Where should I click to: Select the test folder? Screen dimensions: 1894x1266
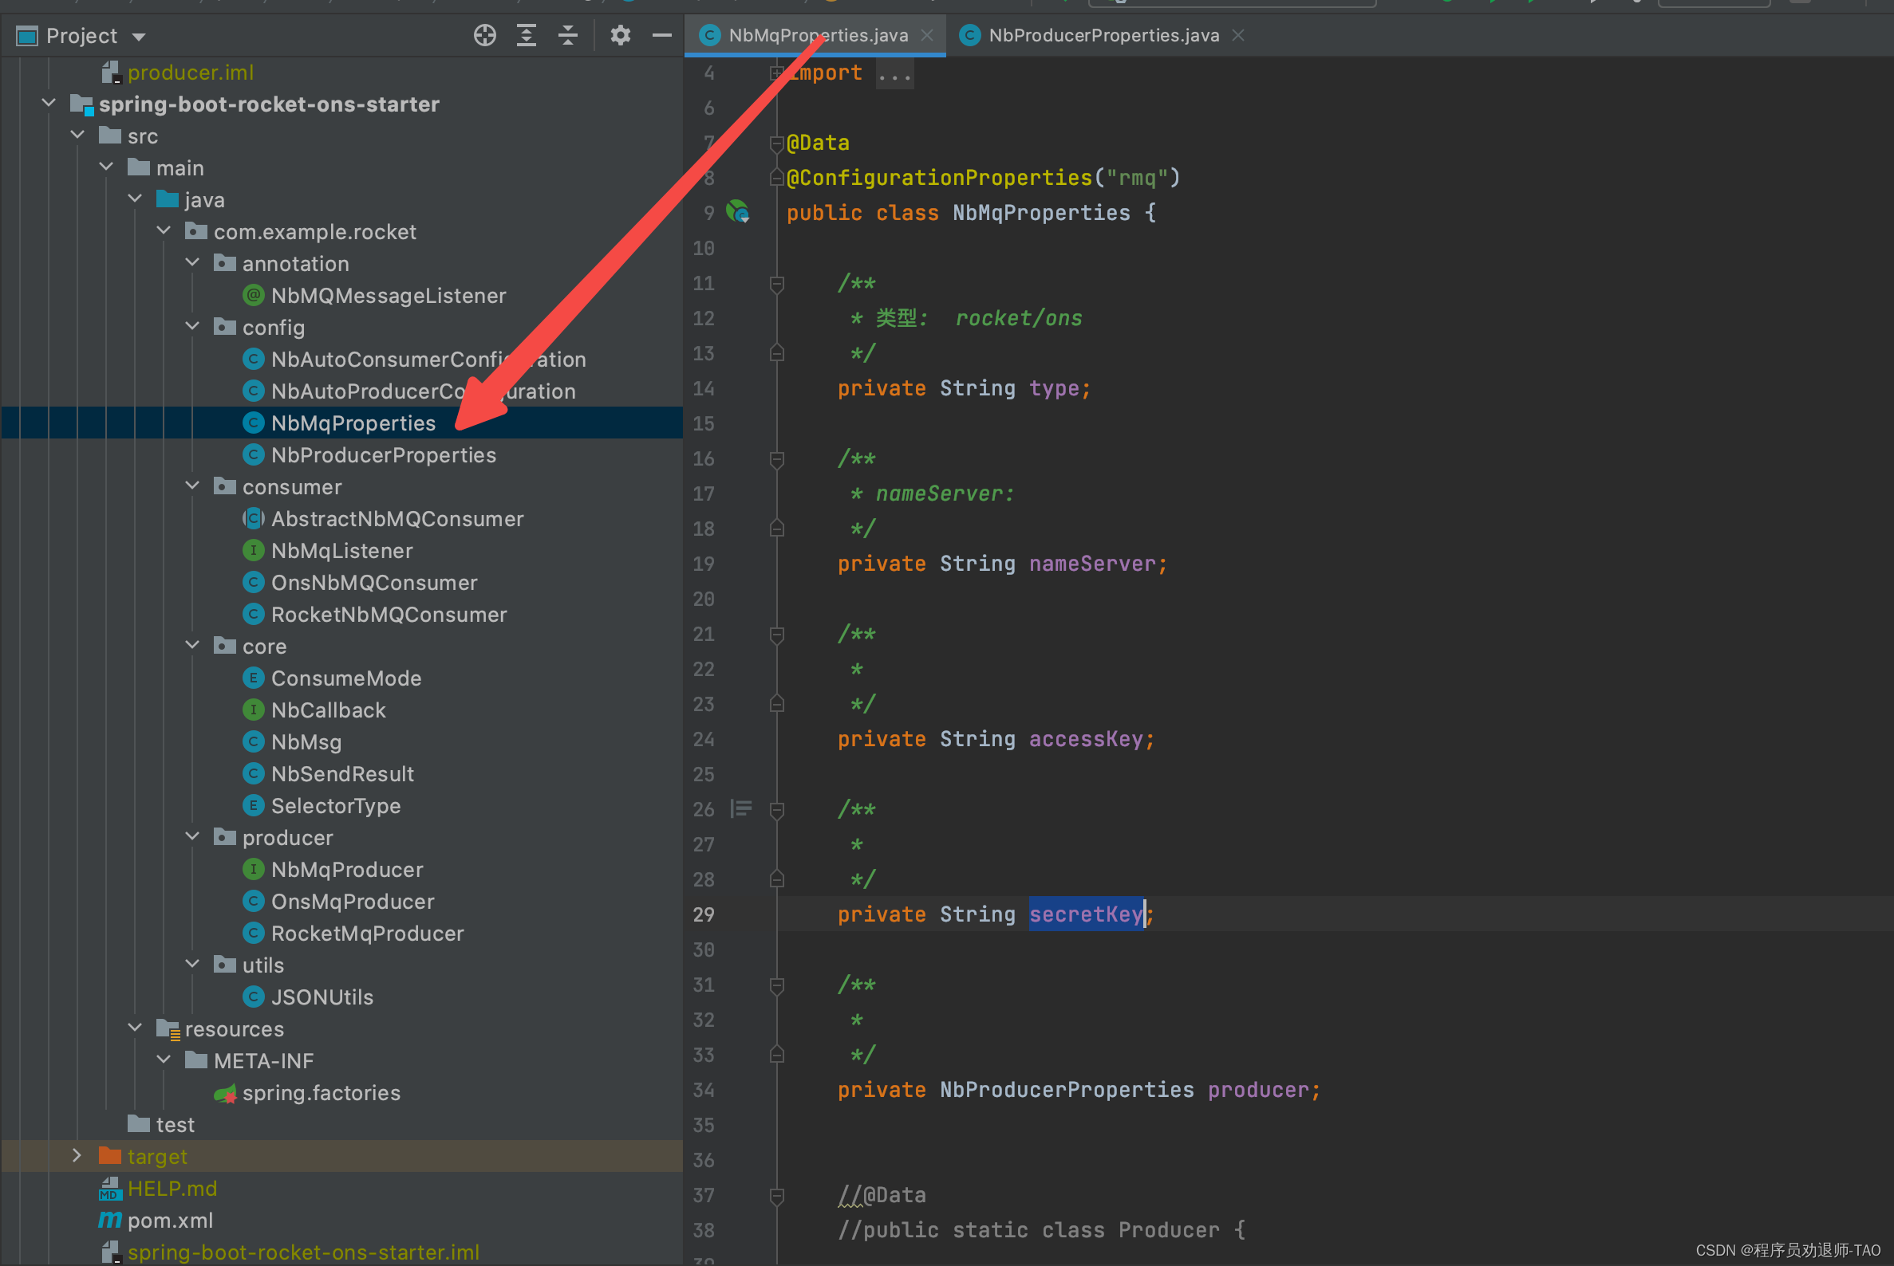point(175,1125)
